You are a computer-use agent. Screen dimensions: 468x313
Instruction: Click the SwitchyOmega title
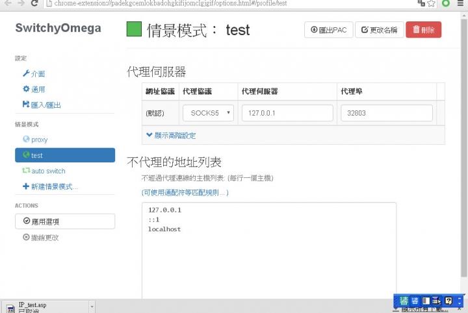click(58, 28)
